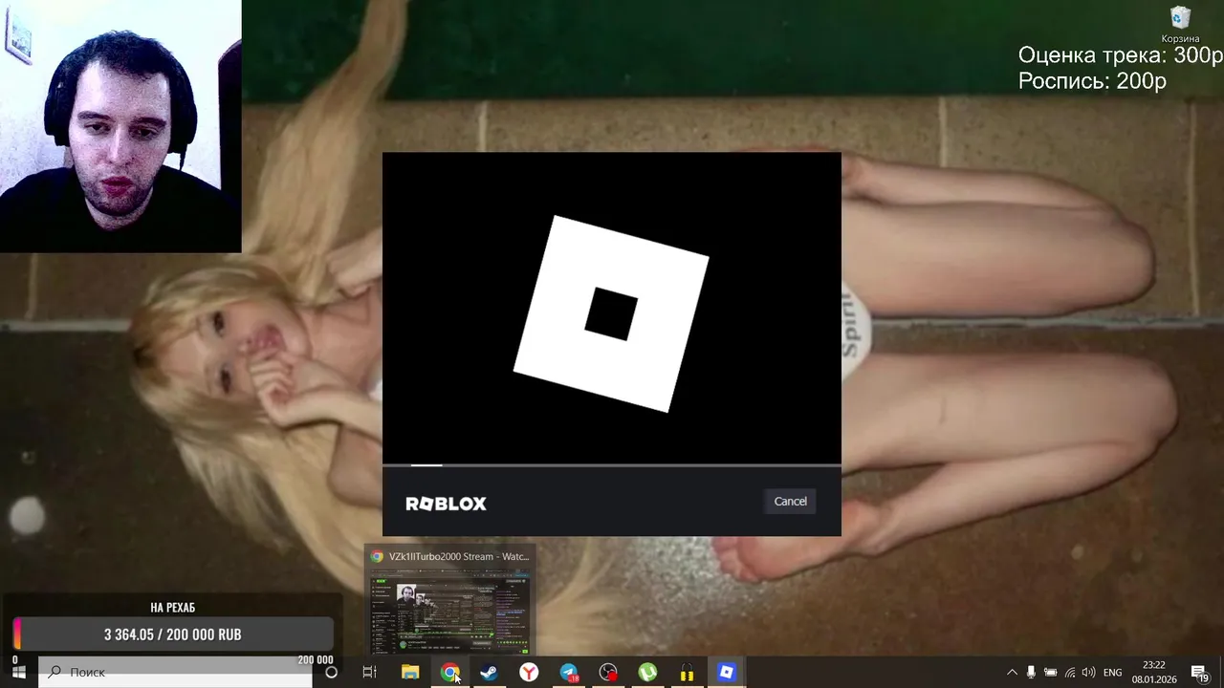Viewport: 1224px width, 688px height.
Task: Show hidden system tray icons
Action: [x=1012, y=672]
